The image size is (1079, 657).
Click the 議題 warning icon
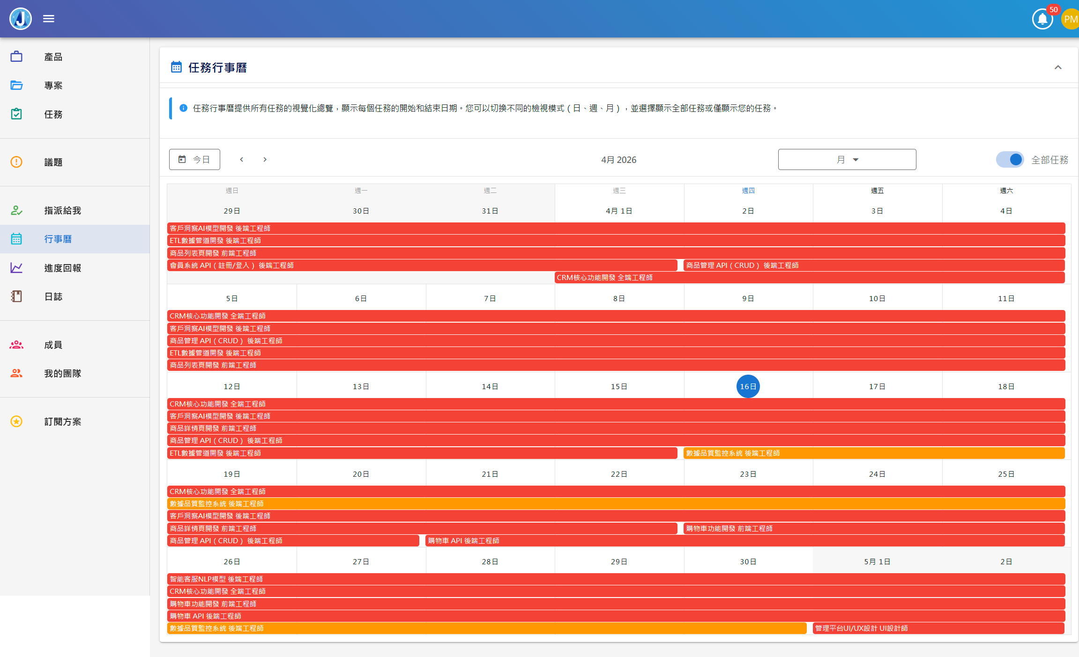pyautogui.click(x=16, y=162)
